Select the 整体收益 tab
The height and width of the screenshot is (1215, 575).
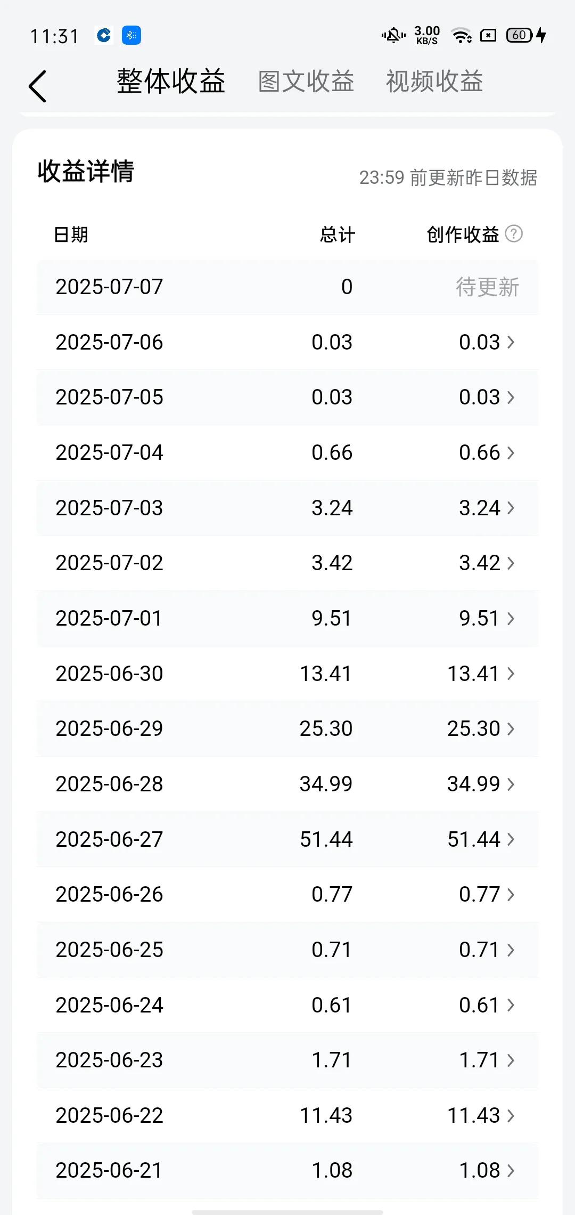click(171, 82)
